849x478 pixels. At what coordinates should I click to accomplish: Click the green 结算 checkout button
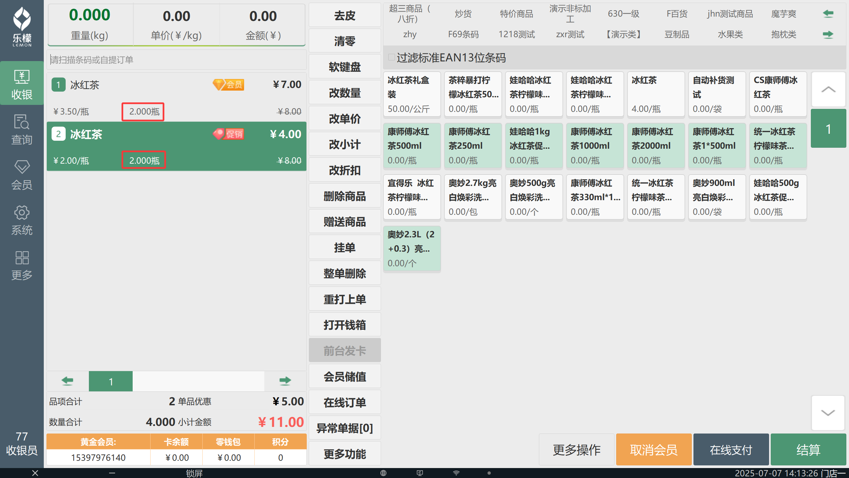click(x=808, y=449)
